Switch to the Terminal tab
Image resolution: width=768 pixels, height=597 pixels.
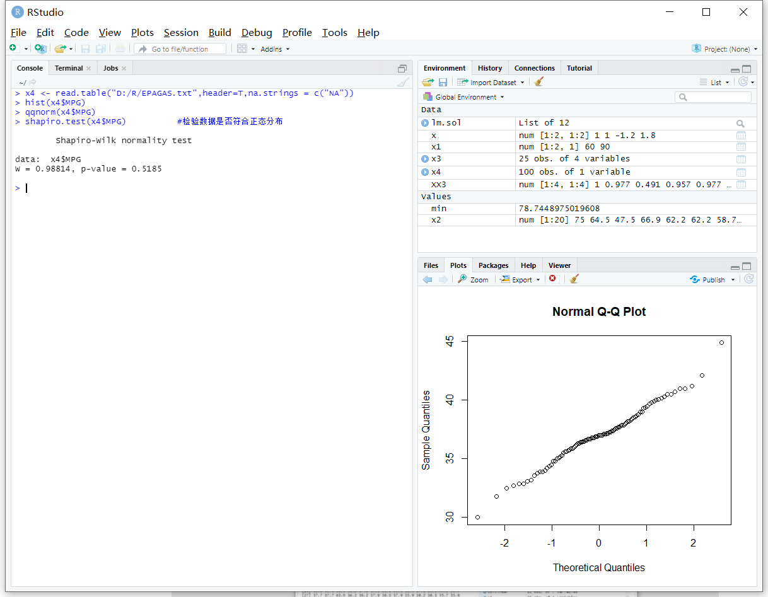[69, 68]
